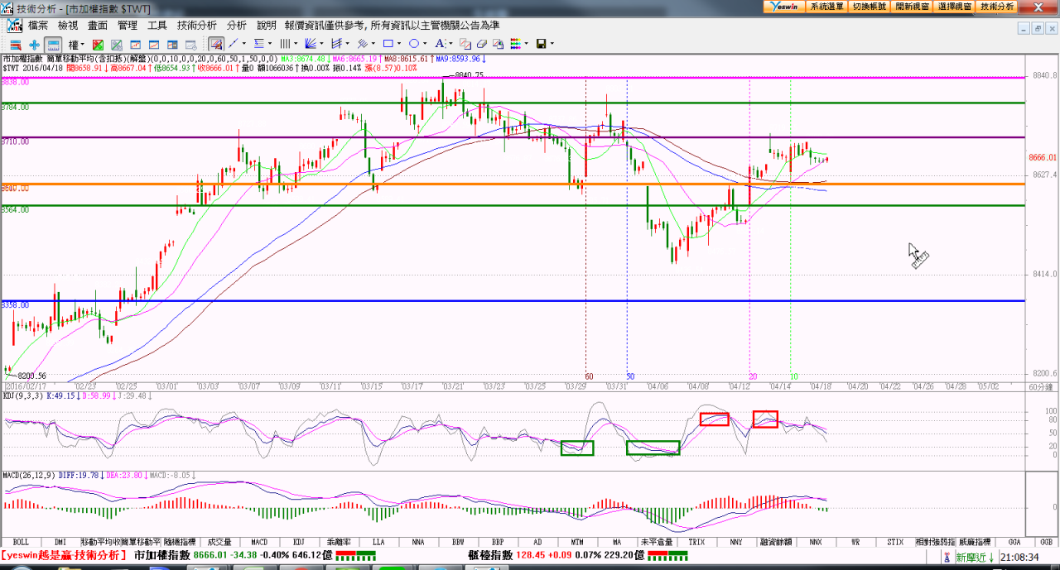Open the 權 dropdown in the toolbar
Viewport: 1060px width, 570px height.
[x=76, y=44]
